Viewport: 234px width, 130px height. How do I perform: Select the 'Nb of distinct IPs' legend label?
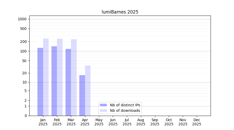[125, 105]
